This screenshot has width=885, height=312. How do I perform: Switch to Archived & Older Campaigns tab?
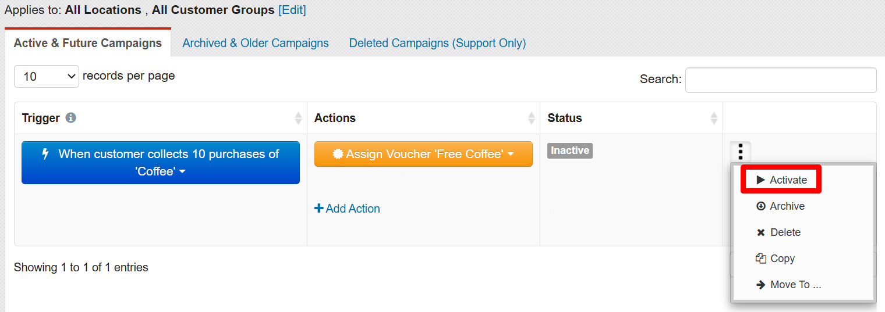pos(256,43)
